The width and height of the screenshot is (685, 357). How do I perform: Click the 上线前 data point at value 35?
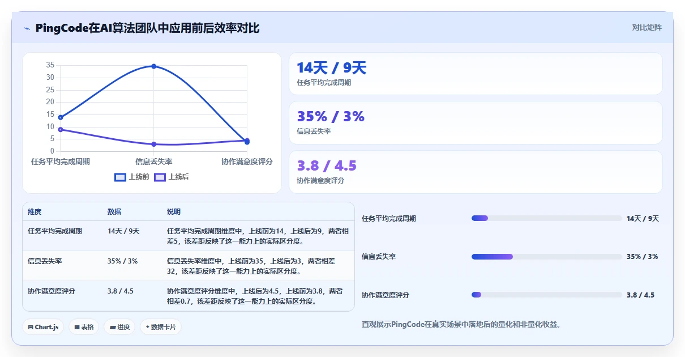(x=153, y=66)
